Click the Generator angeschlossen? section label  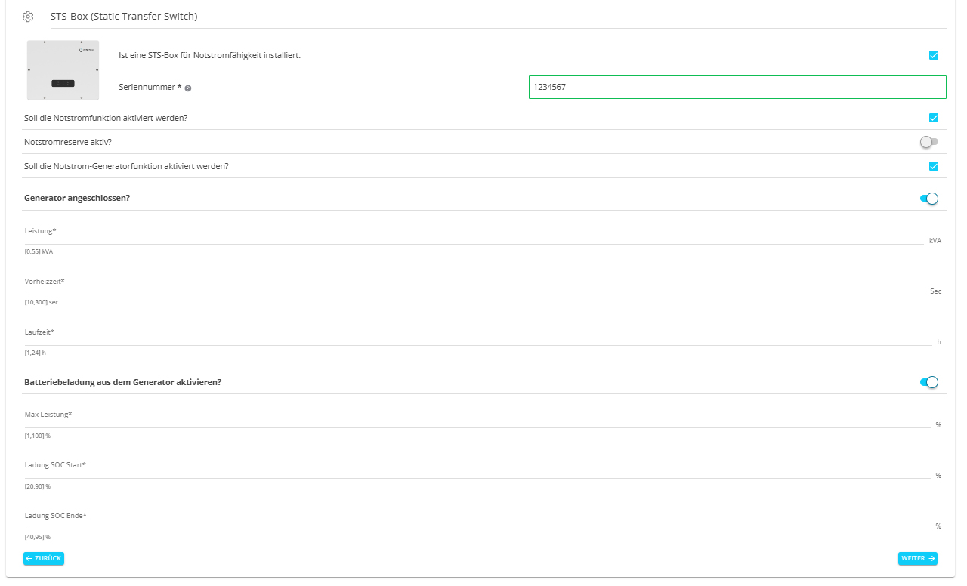pyautogui.click(x=77, y=198)
